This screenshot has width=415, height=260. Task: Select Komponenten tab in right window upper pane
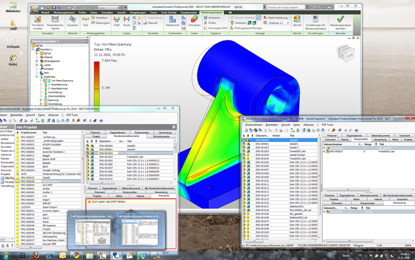point(360,139)
